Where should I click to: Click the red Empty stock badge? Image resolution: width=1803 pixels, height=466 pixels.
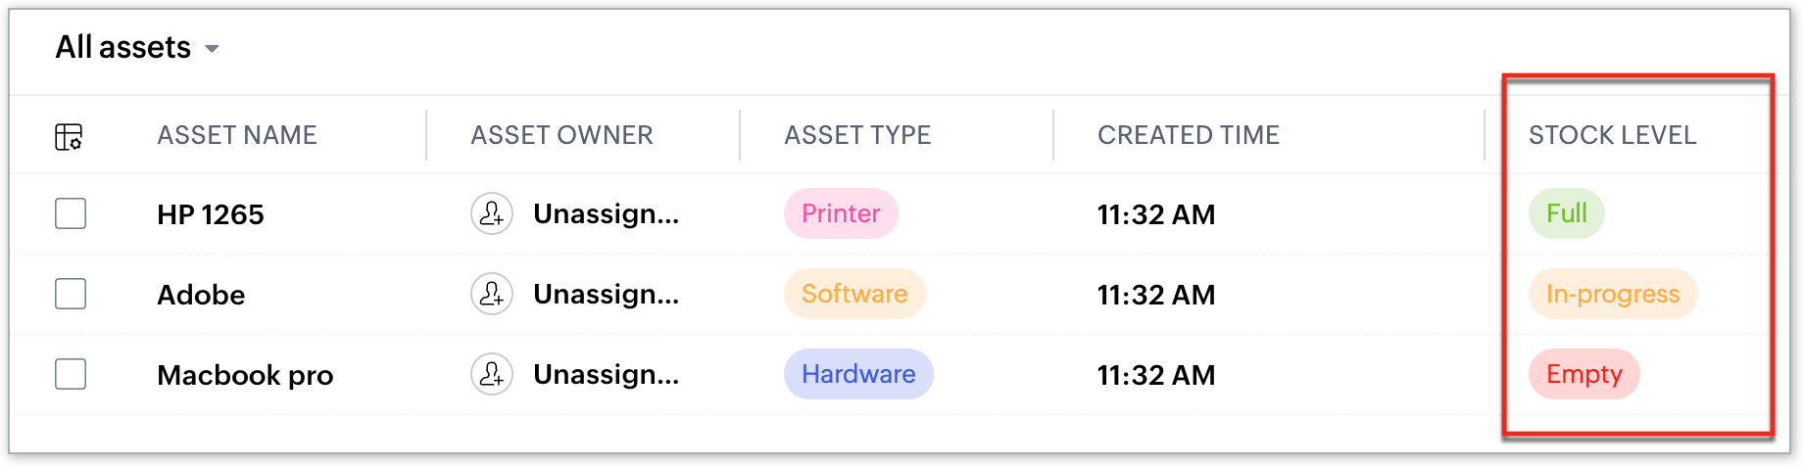(x=1584, y=374)
